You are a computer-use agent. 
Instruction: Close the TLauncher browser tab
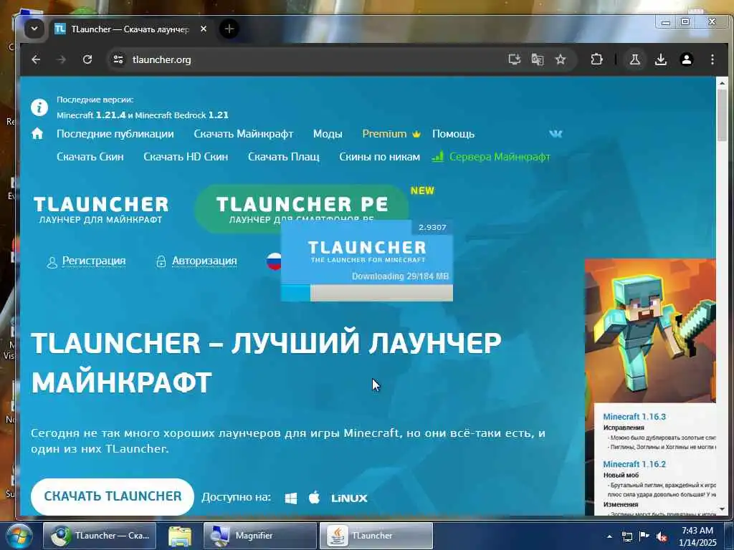203,29
